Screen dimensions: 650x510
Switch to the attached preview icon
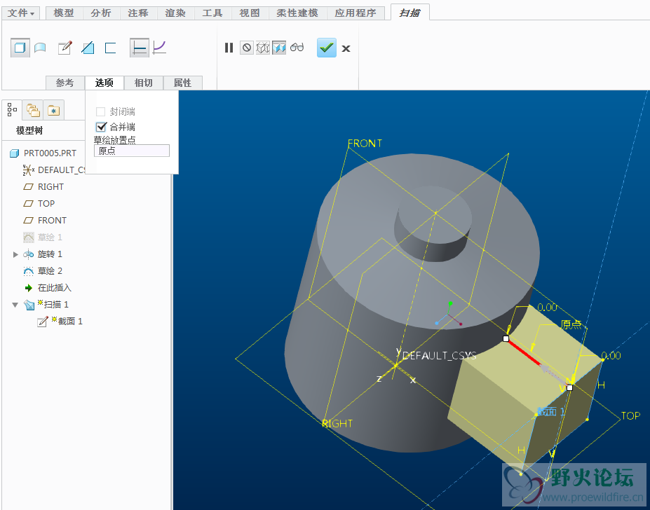tap(279, 48)
